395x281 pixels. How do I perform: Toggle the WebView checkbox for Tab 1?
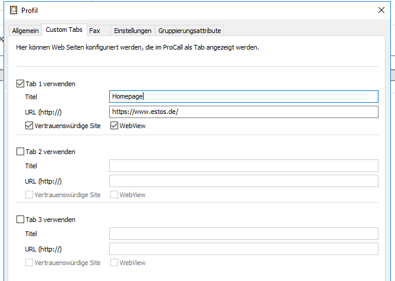[115, 126]
